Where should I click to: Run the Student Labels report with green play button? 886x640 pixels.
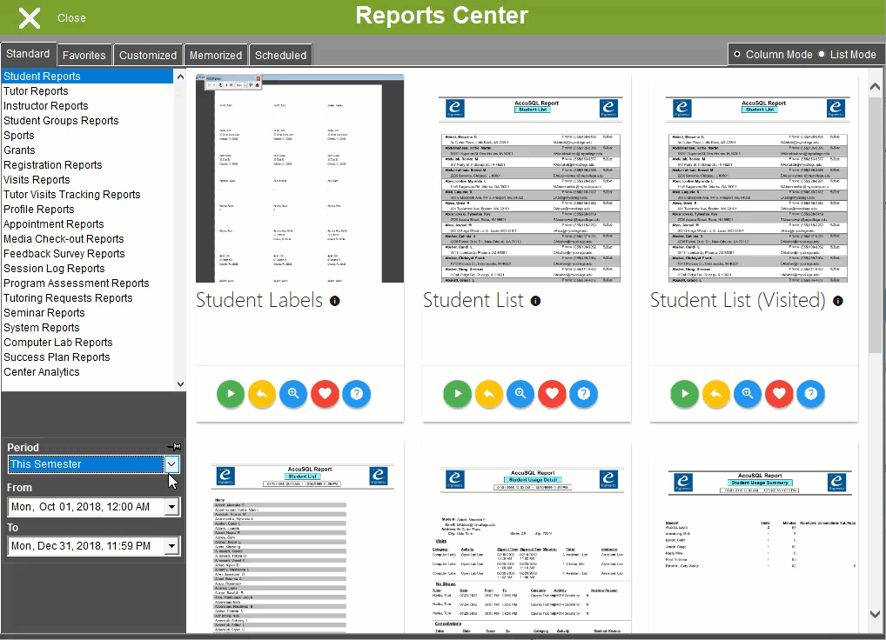click(x=231, y=393)
